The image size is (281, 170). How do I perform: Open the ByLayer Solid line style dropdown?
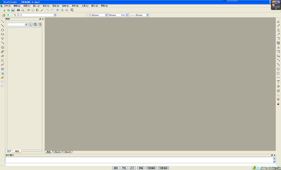pyautogui.click(x=118, y=15)
